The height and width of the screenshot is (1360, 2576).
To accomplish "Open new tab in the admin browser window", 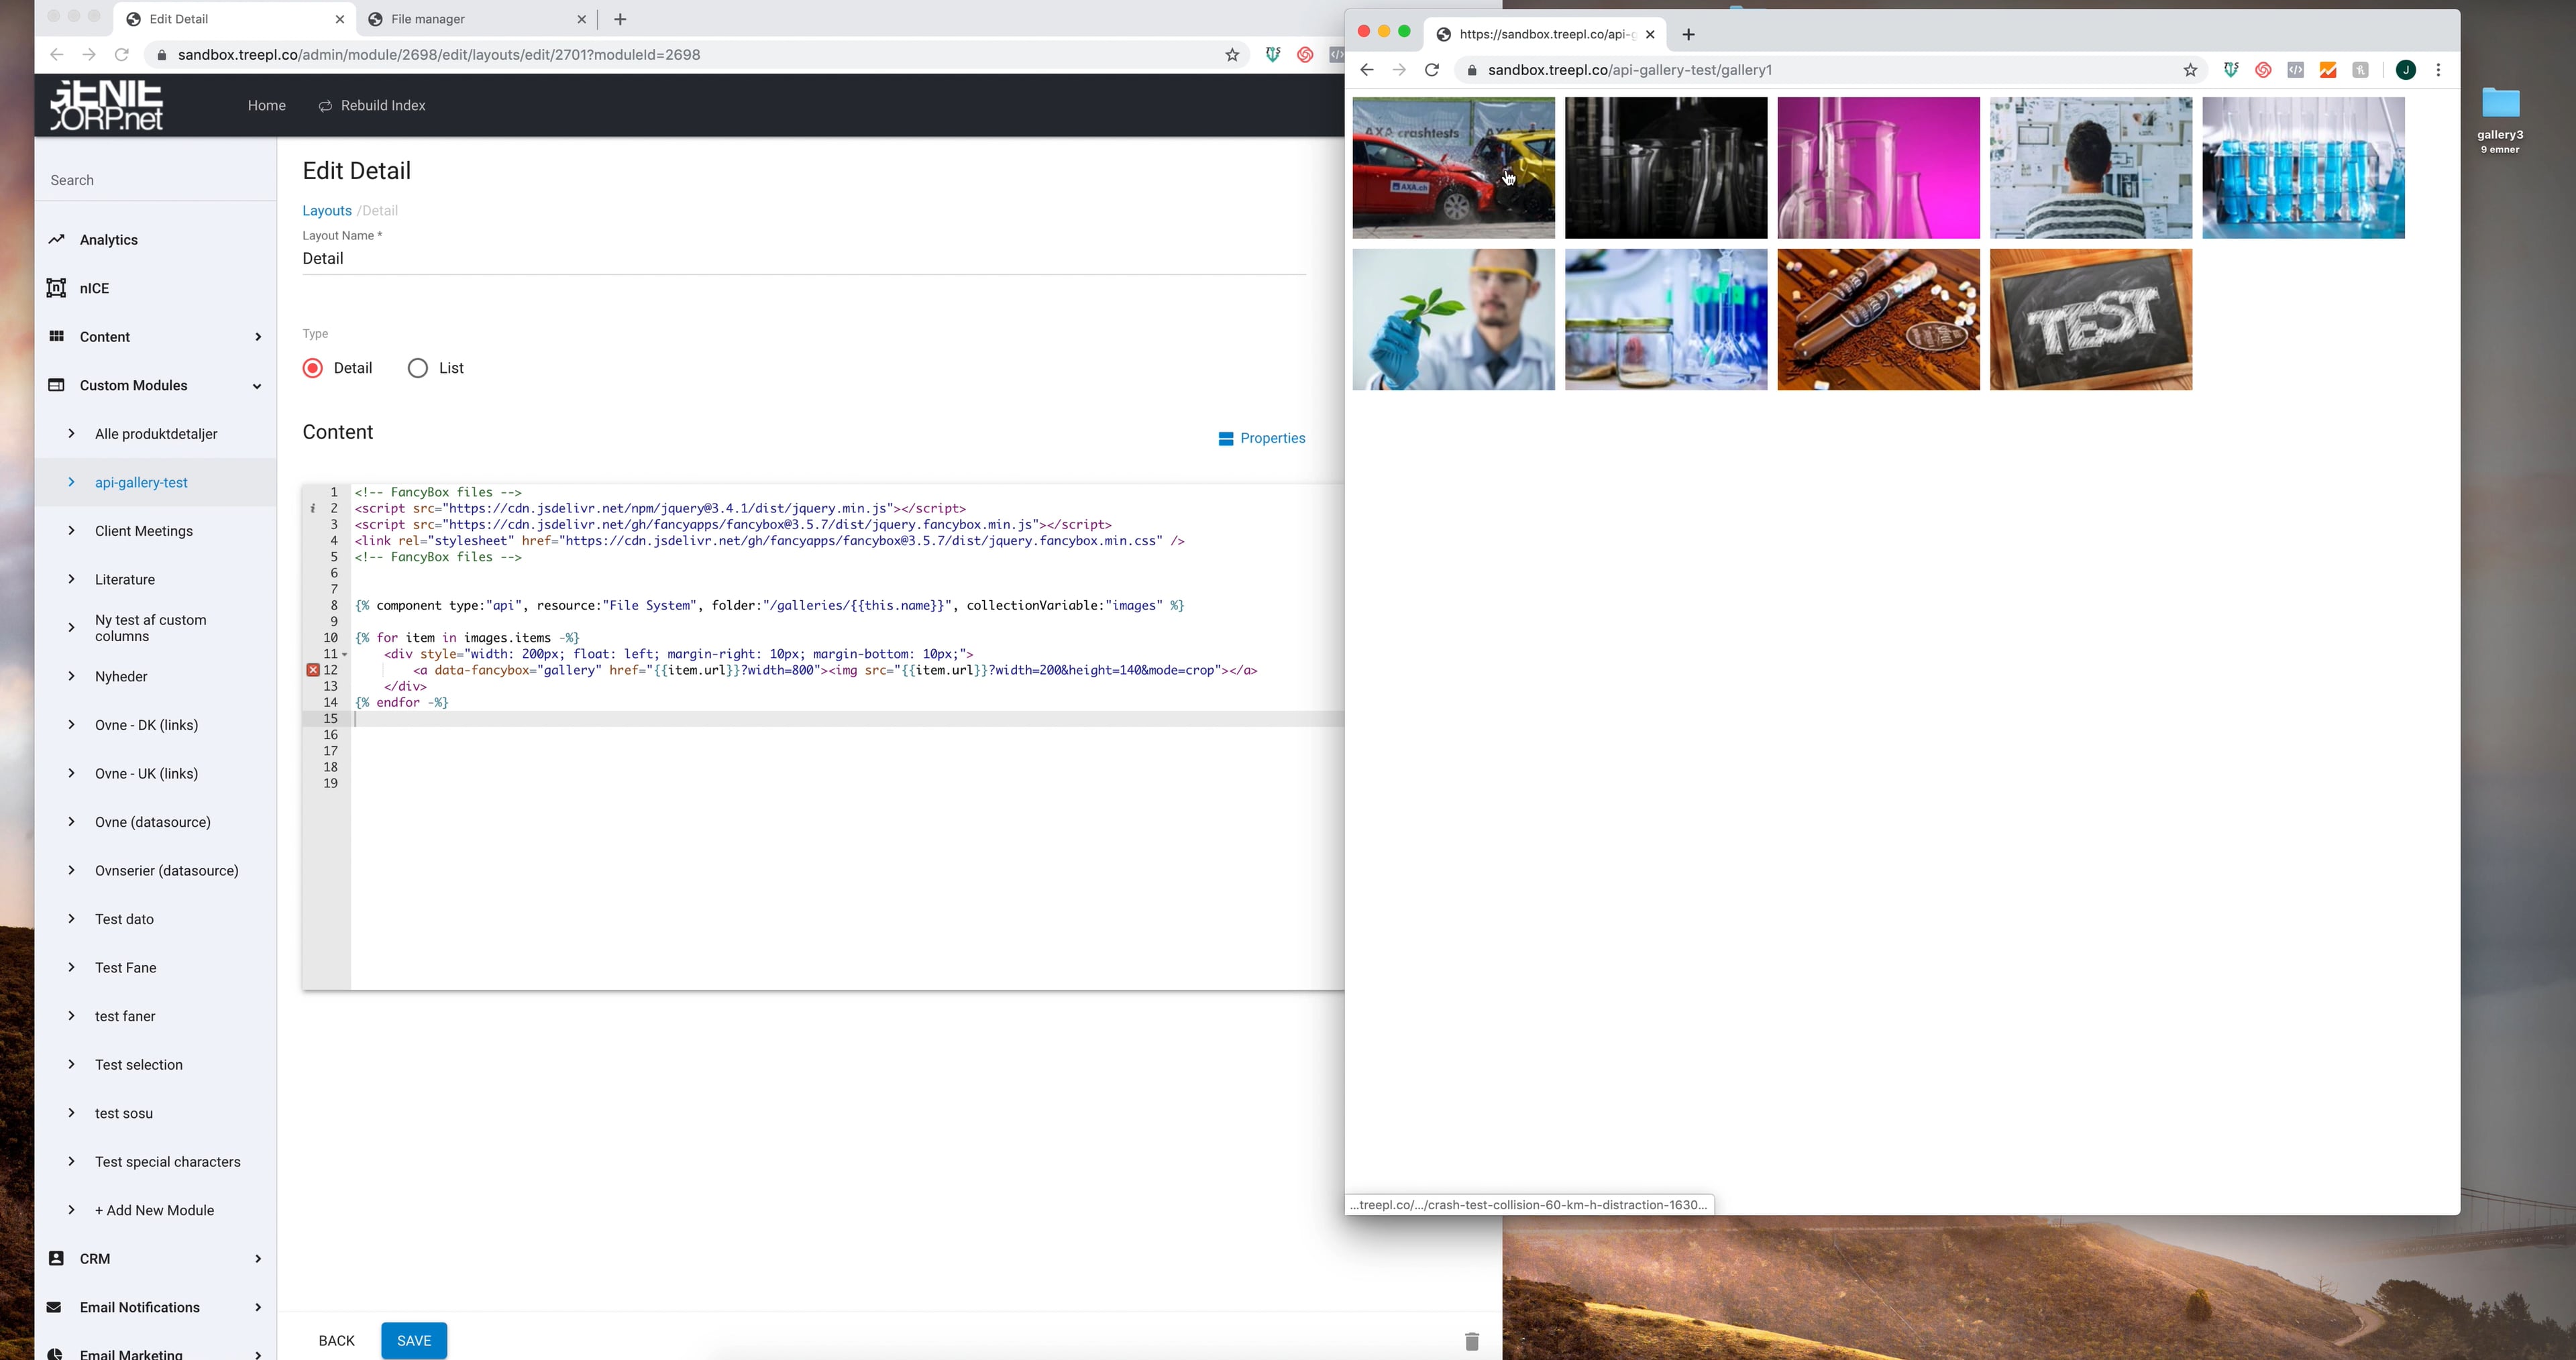I will tap(620, 19).
